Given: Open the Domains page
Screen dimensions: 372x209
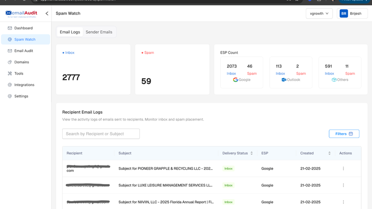Looking at the screenshot, I should click(x=21, y=62).
